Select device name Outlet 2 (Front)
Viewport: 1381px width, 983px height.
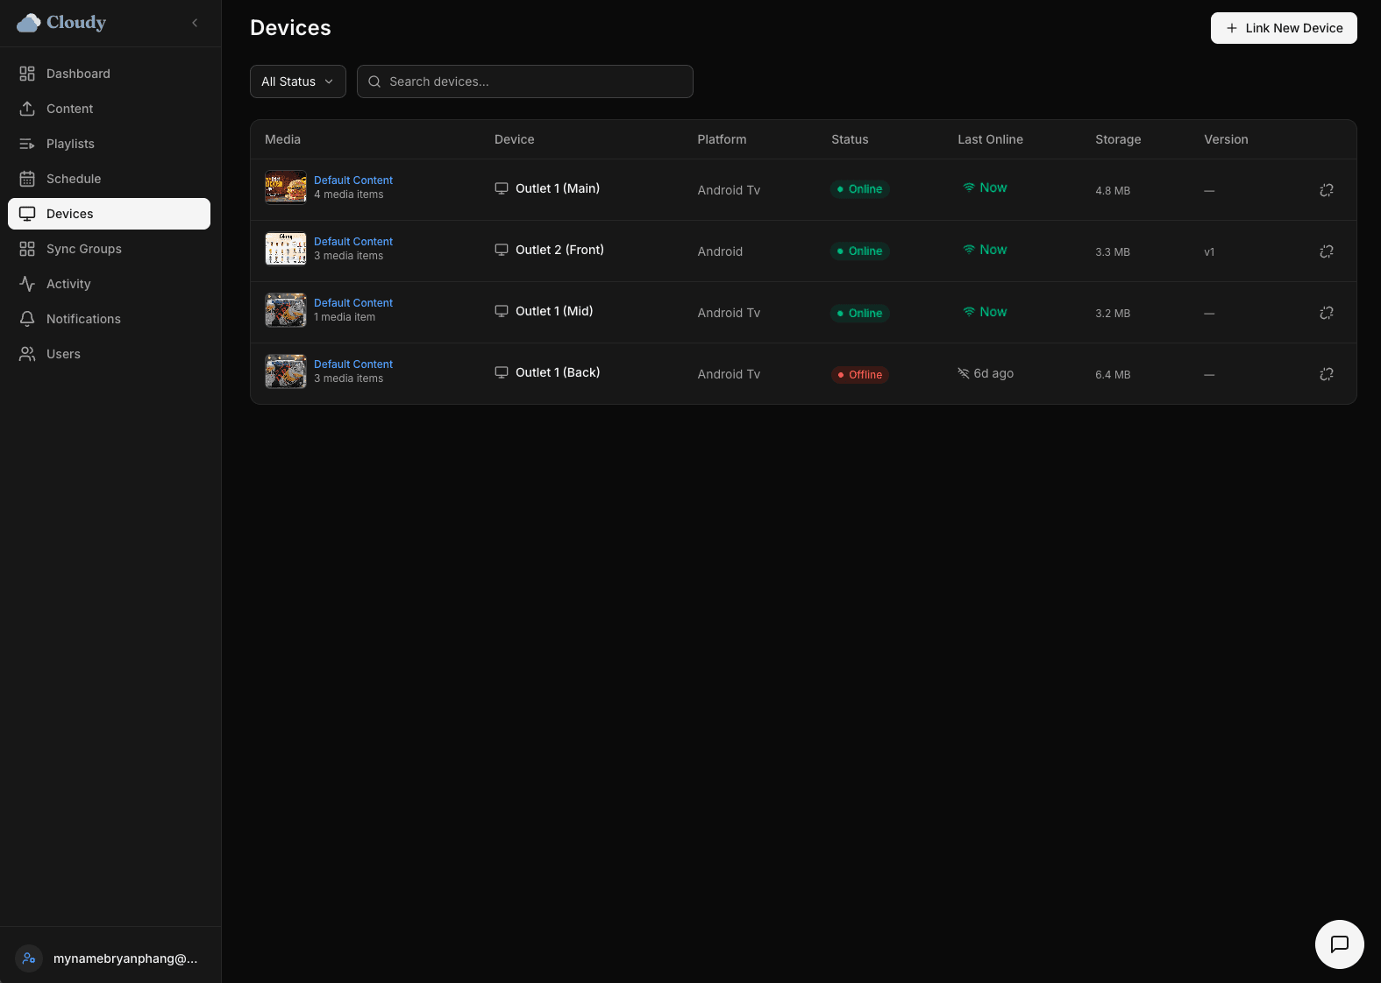(x=559, y=250)
